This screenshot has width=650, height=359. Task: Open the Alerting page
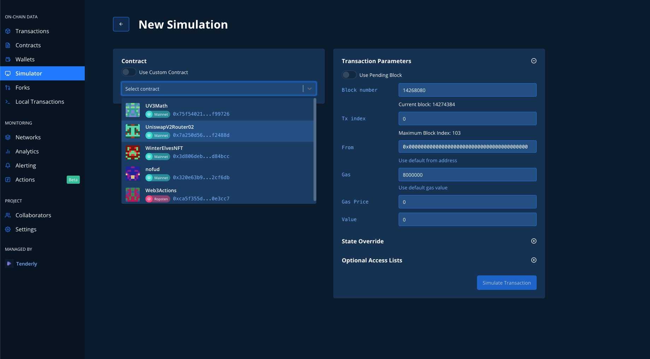tap(42, 165)
